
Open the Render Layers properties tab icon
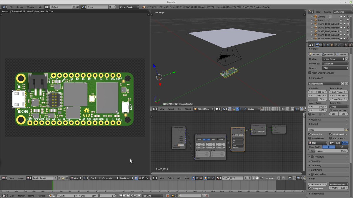tap(321, 45)
